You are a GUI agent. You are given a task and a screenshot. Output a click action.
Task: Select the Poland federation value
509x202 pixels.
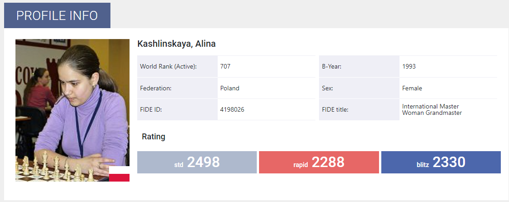[x=230, y=88]
